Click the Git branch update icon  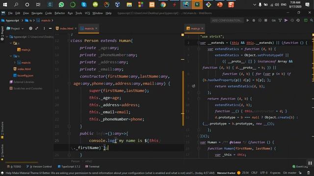[280, 21]
